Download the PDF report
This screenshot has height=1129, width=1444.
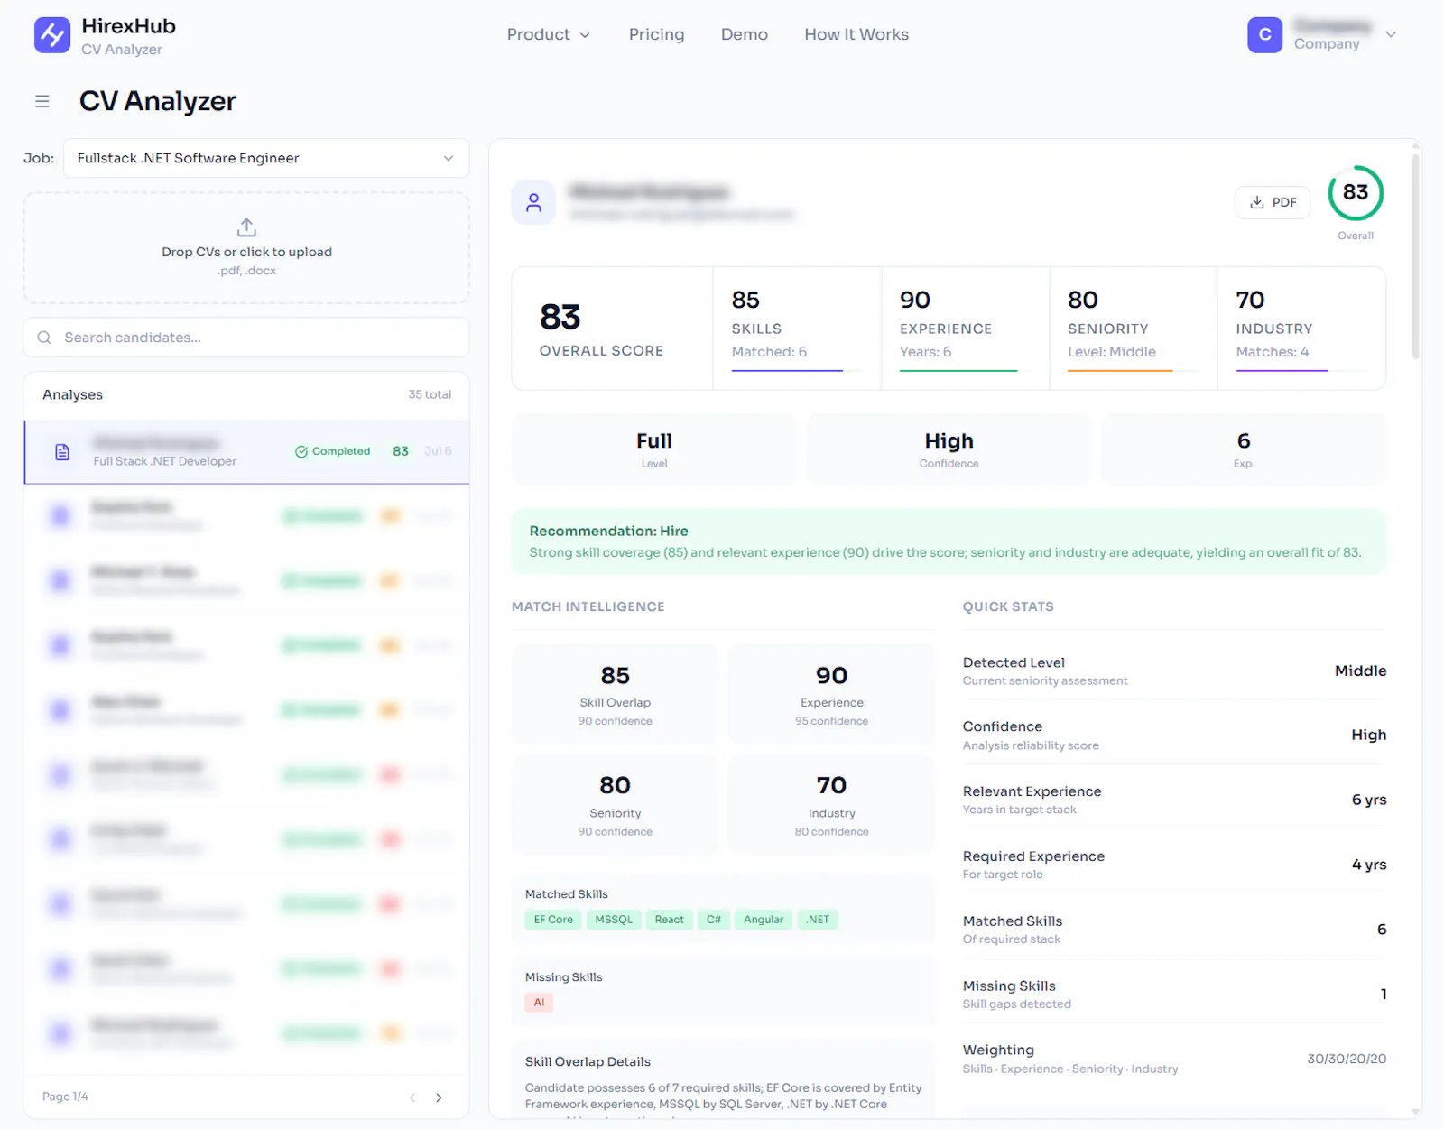point(1273,202)
